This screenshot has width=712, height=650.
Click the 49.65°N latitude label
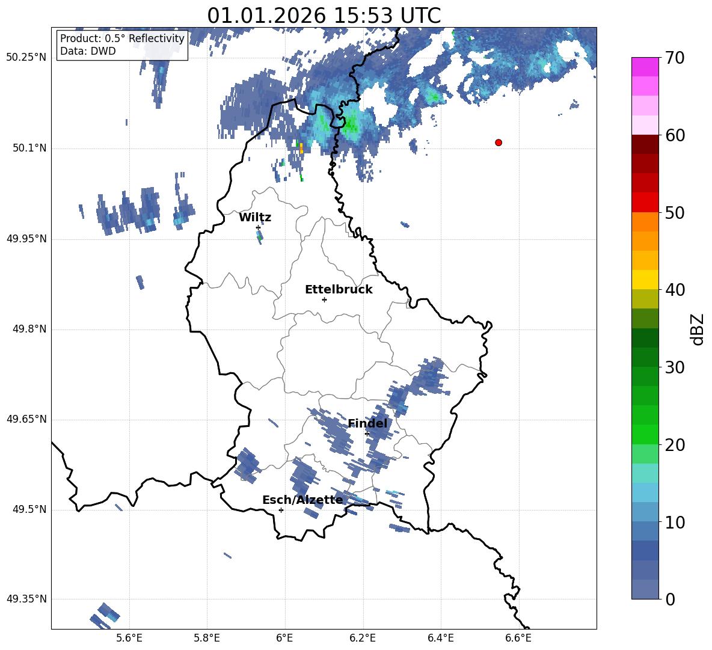[26, 419]
